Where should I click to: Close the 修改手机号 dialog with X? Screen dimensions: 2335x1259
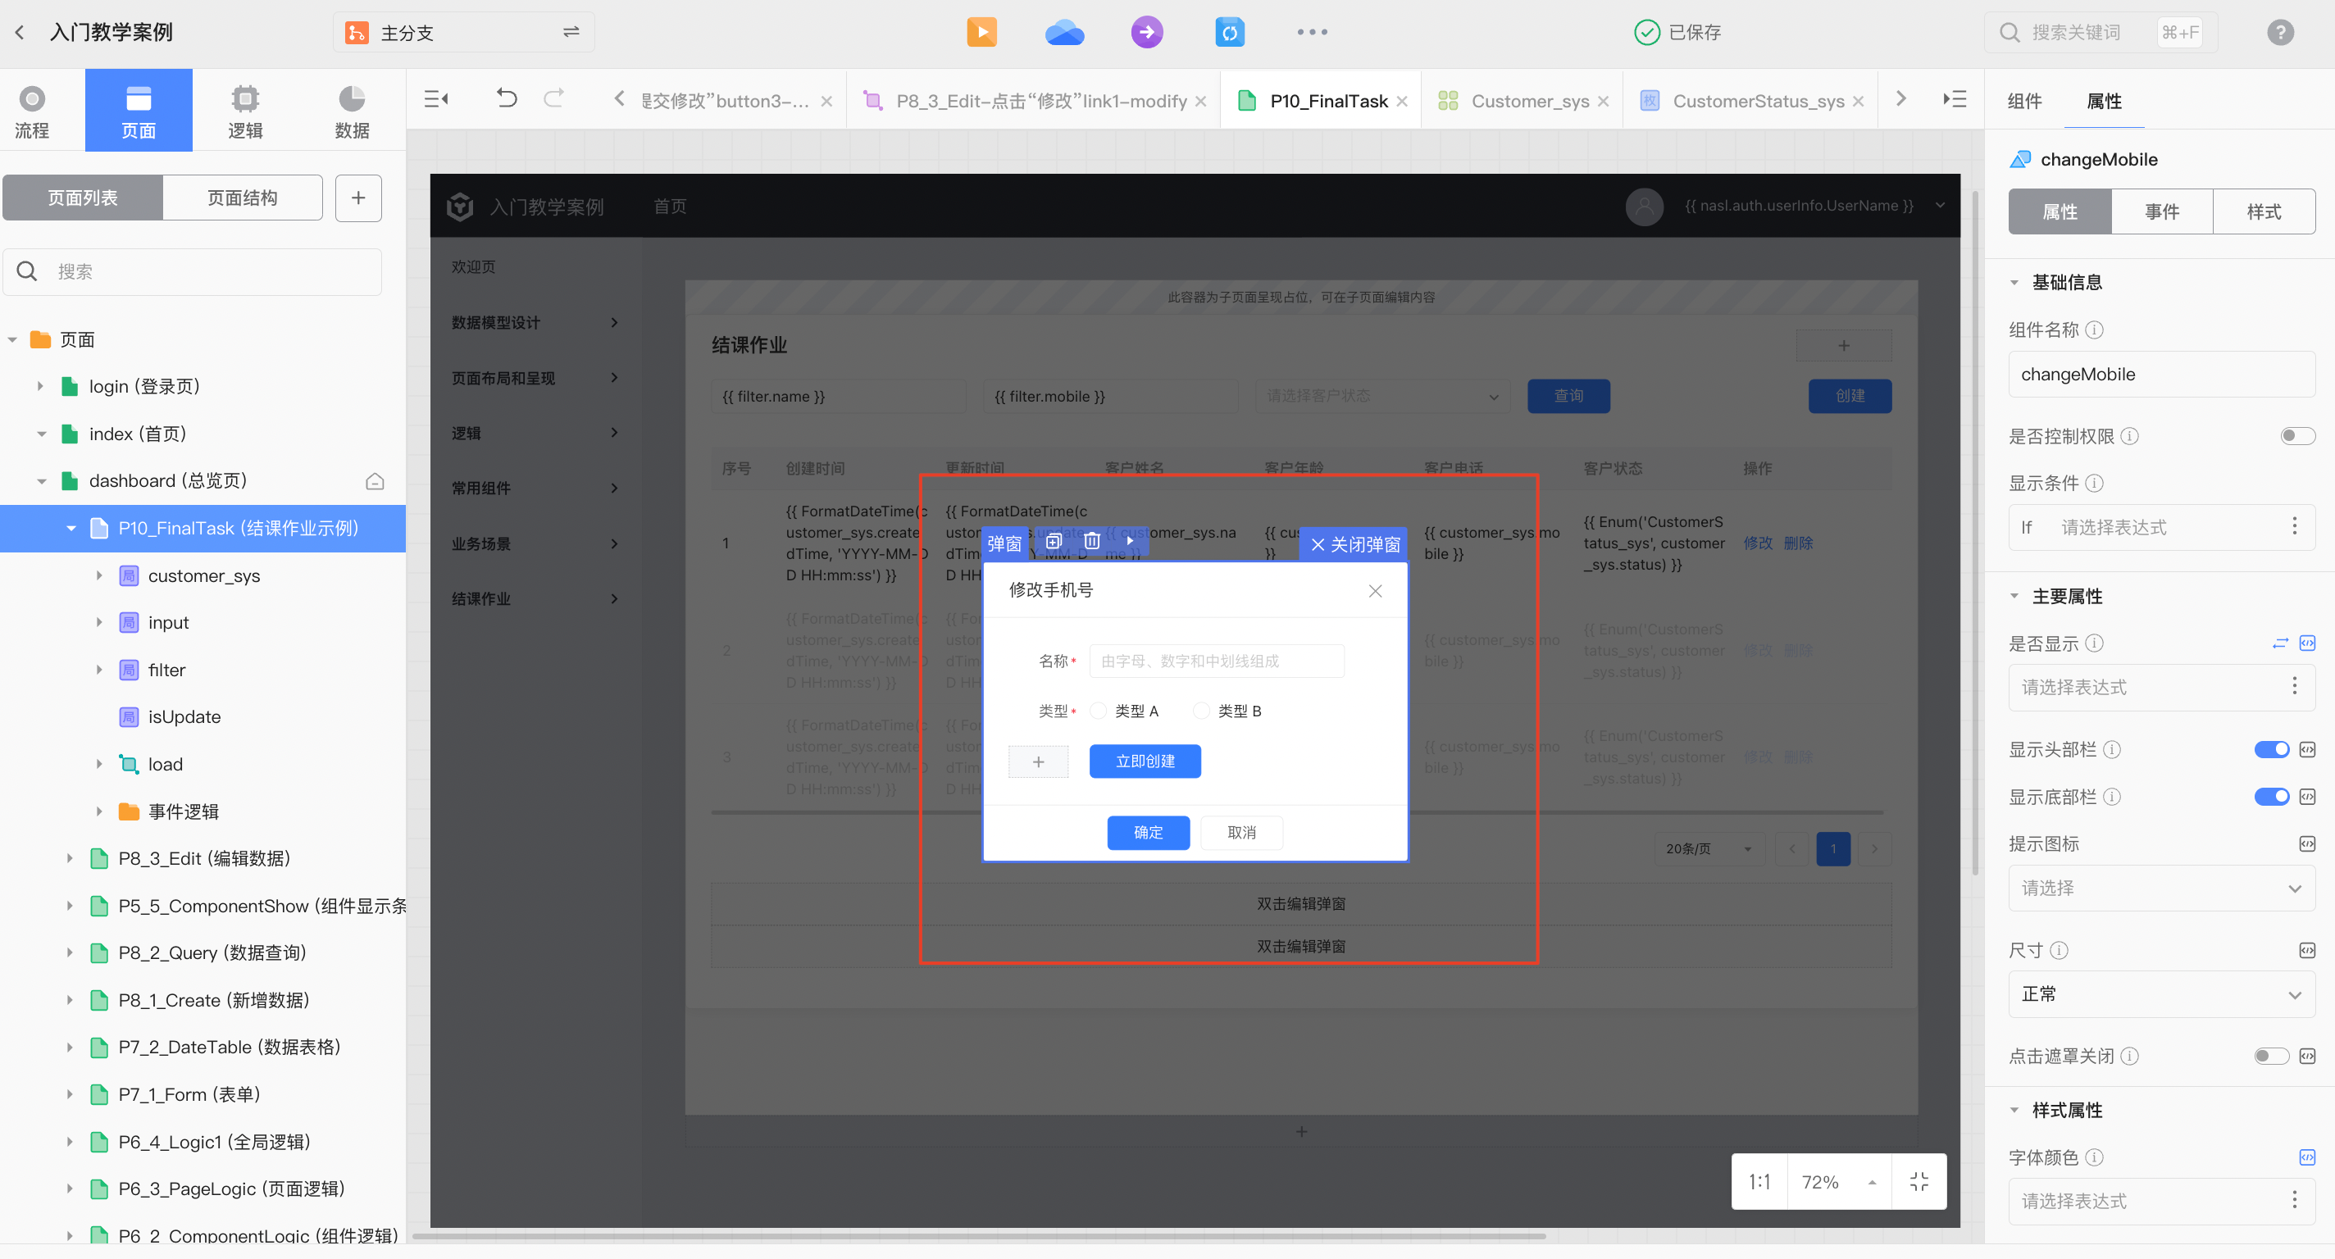(x=1375, y=591)
